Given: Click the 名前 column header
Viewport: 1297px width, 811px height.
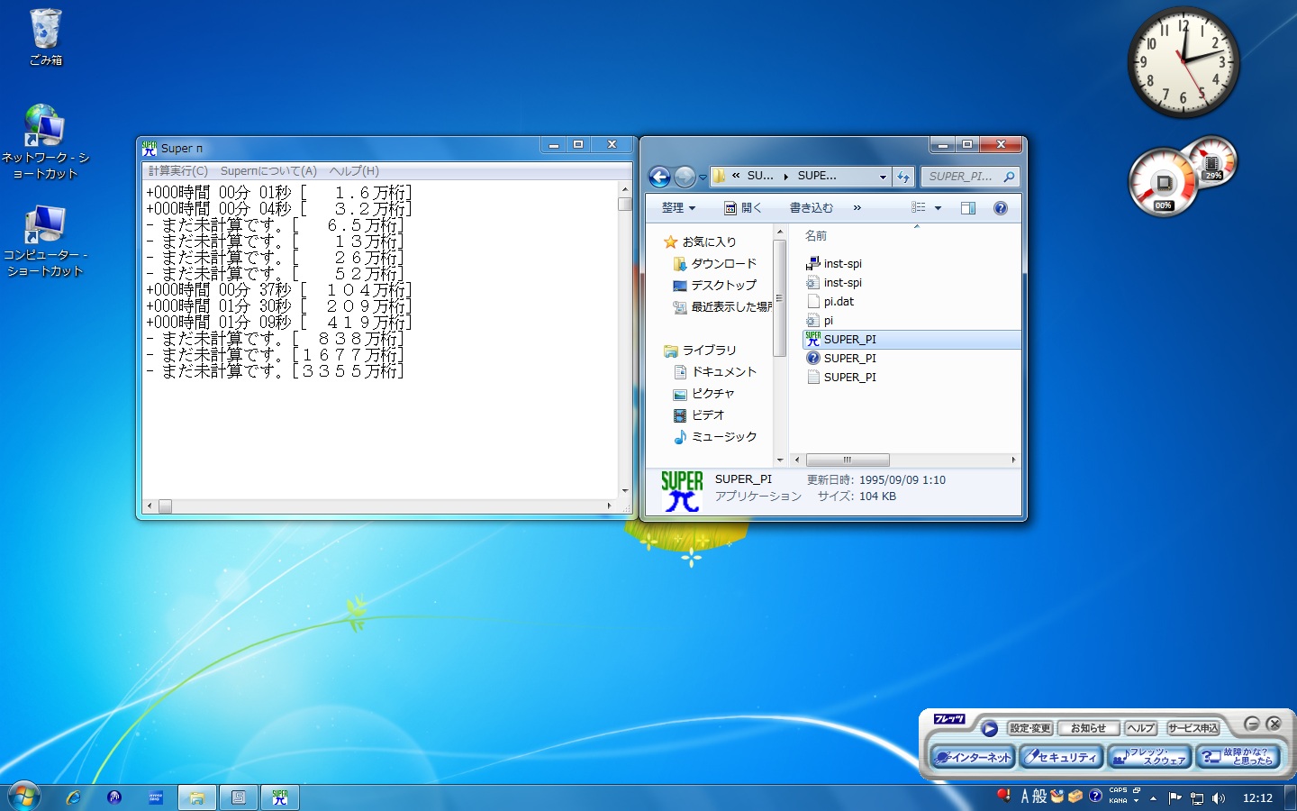Looking at the screenshot, I should click(816, 236).
